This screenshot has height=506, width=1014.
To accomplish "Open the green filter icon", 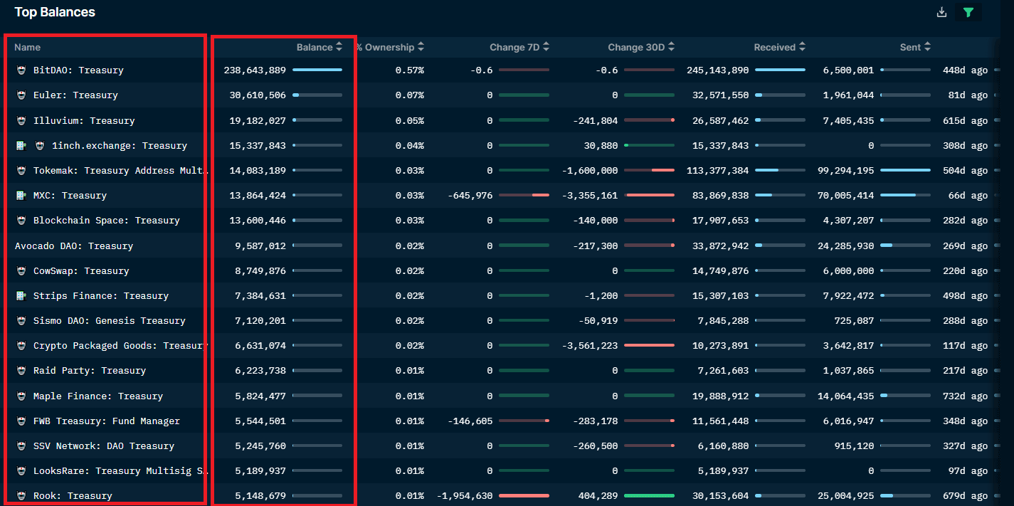I will tap(968, 12).
